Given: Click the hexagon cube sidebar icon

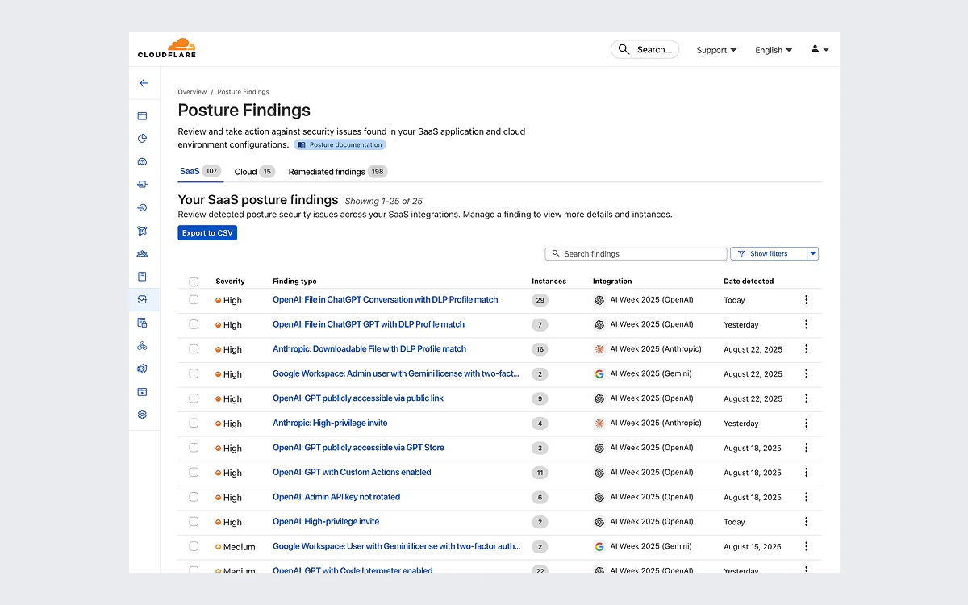Looking at the screenshot, I should point(142,369).
